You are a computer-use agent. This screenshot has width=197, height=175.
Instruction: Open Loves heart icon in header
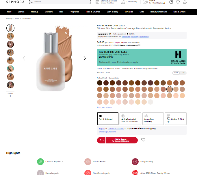point(178,2)
